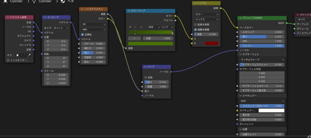Select the left color ramp stop marker

click(x=135, y=34)
